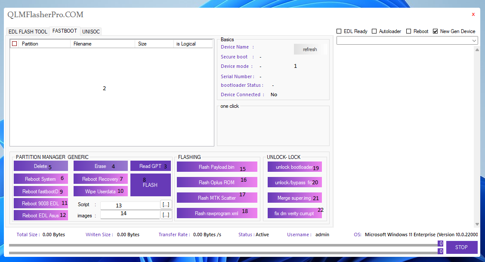The width and height of the screenshot is (485, 262).
Task: Click the Flash Oplus ROM button
Action: [217, 183]
